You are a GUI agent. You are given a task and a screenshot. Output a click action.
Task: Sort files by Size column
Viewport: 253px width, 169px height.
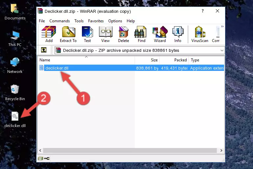pyautogui.click(x=147, y=60)
